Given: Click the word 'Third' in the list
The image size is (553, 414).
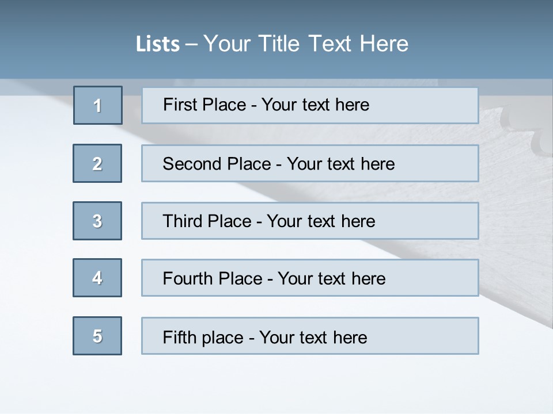Looking at the screenshot, I should (181, 221).
